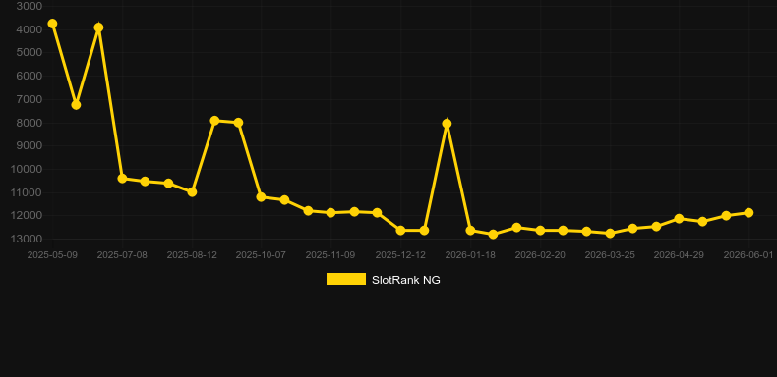
Task: Click the x-axis label 2026-03-25
Action: click(x=610, y=255)
